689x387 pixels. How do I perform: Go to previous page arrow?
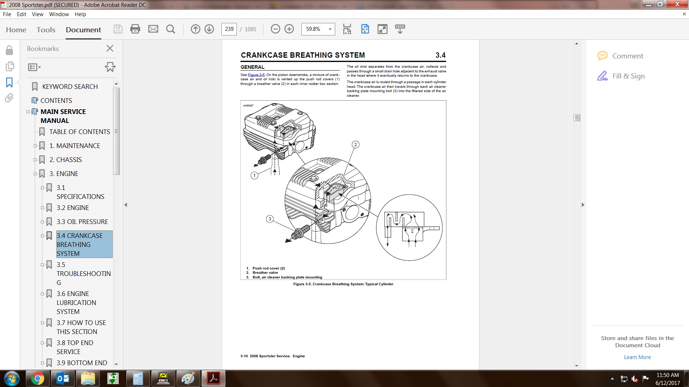195,29
